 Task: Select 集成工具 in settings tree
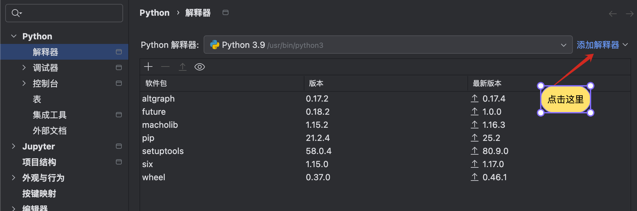coord(64,115)
